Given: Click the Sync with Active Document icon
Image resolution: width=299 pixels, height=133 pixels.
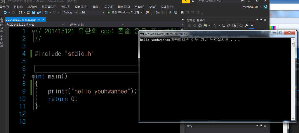Looking at the screenshot, I should pyautogui.click(x=223, y=26).
